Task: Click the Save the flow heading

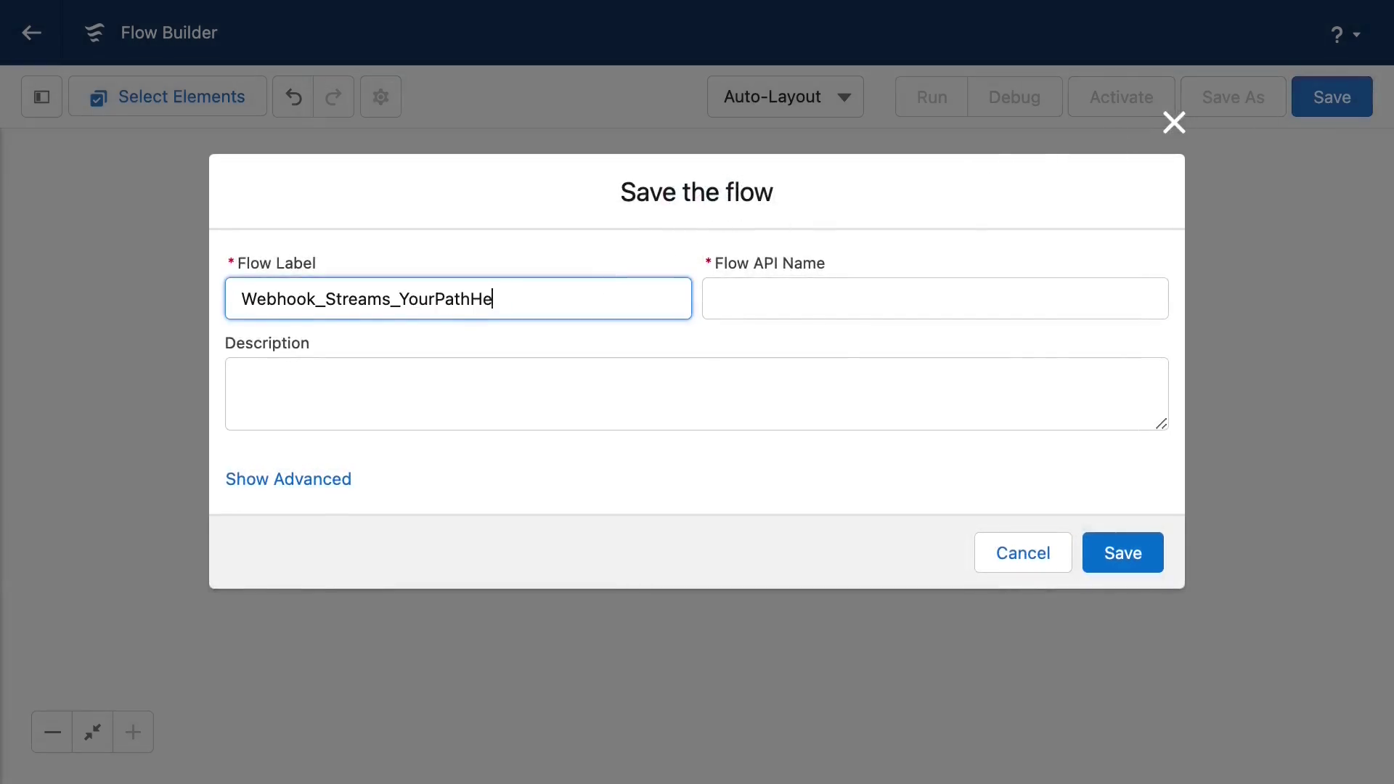Action: click(696, 192)
